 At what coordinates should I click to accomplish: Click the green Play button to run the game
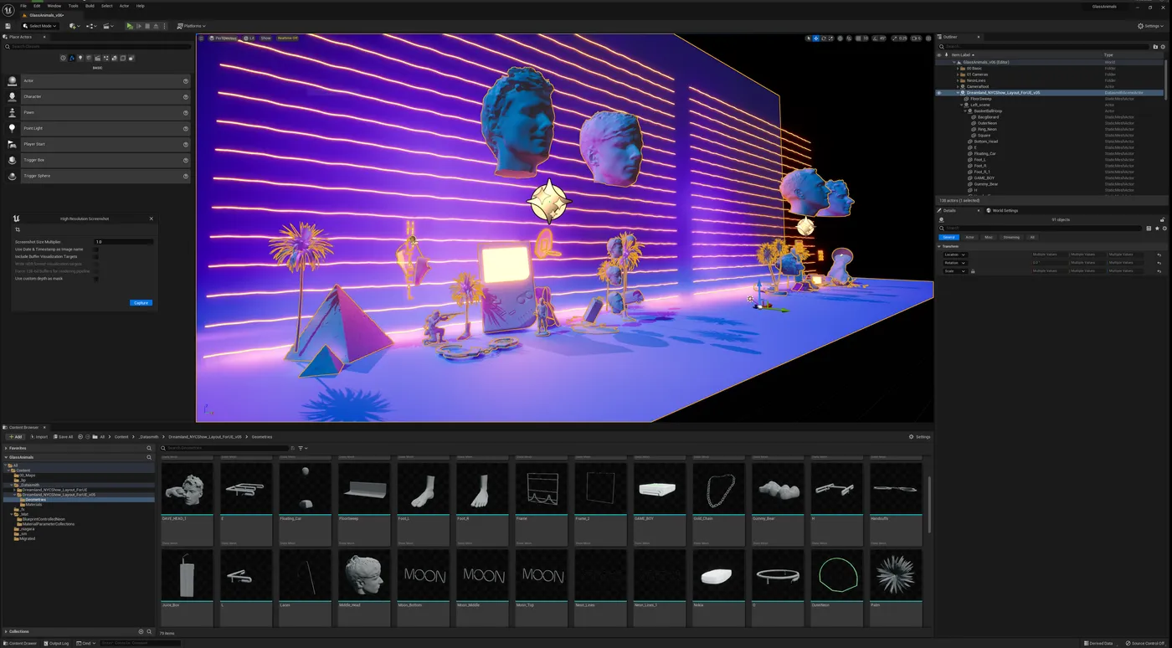click(129, 26)
